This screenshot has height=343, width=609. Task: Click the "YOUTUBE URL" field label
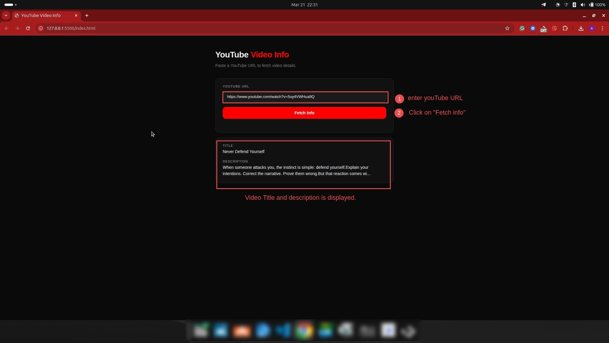point(236,86)
